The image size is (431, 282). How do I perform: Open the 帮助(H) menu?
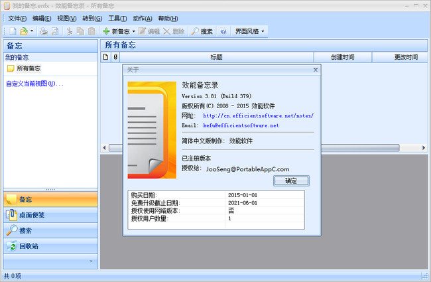[168, 19]
